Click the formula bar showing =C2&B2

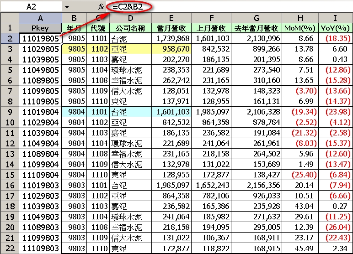click(x=229, y=7)
